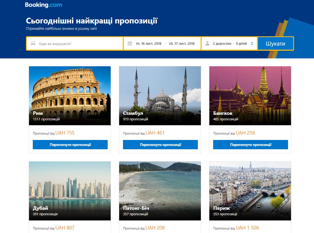Click subtitle Отримайте найбільші знижки в усьому світі
This screenshot has height=233, width=314.
tap(61, 29)
